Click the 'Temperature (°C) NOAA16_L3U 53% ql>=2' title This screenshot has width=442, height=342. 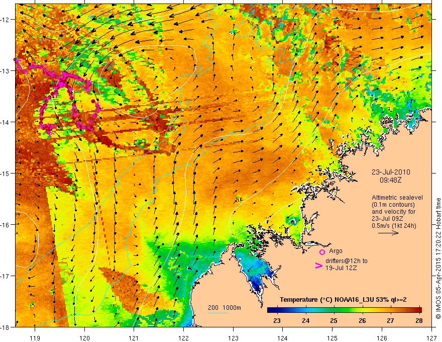tap(343, 300)
